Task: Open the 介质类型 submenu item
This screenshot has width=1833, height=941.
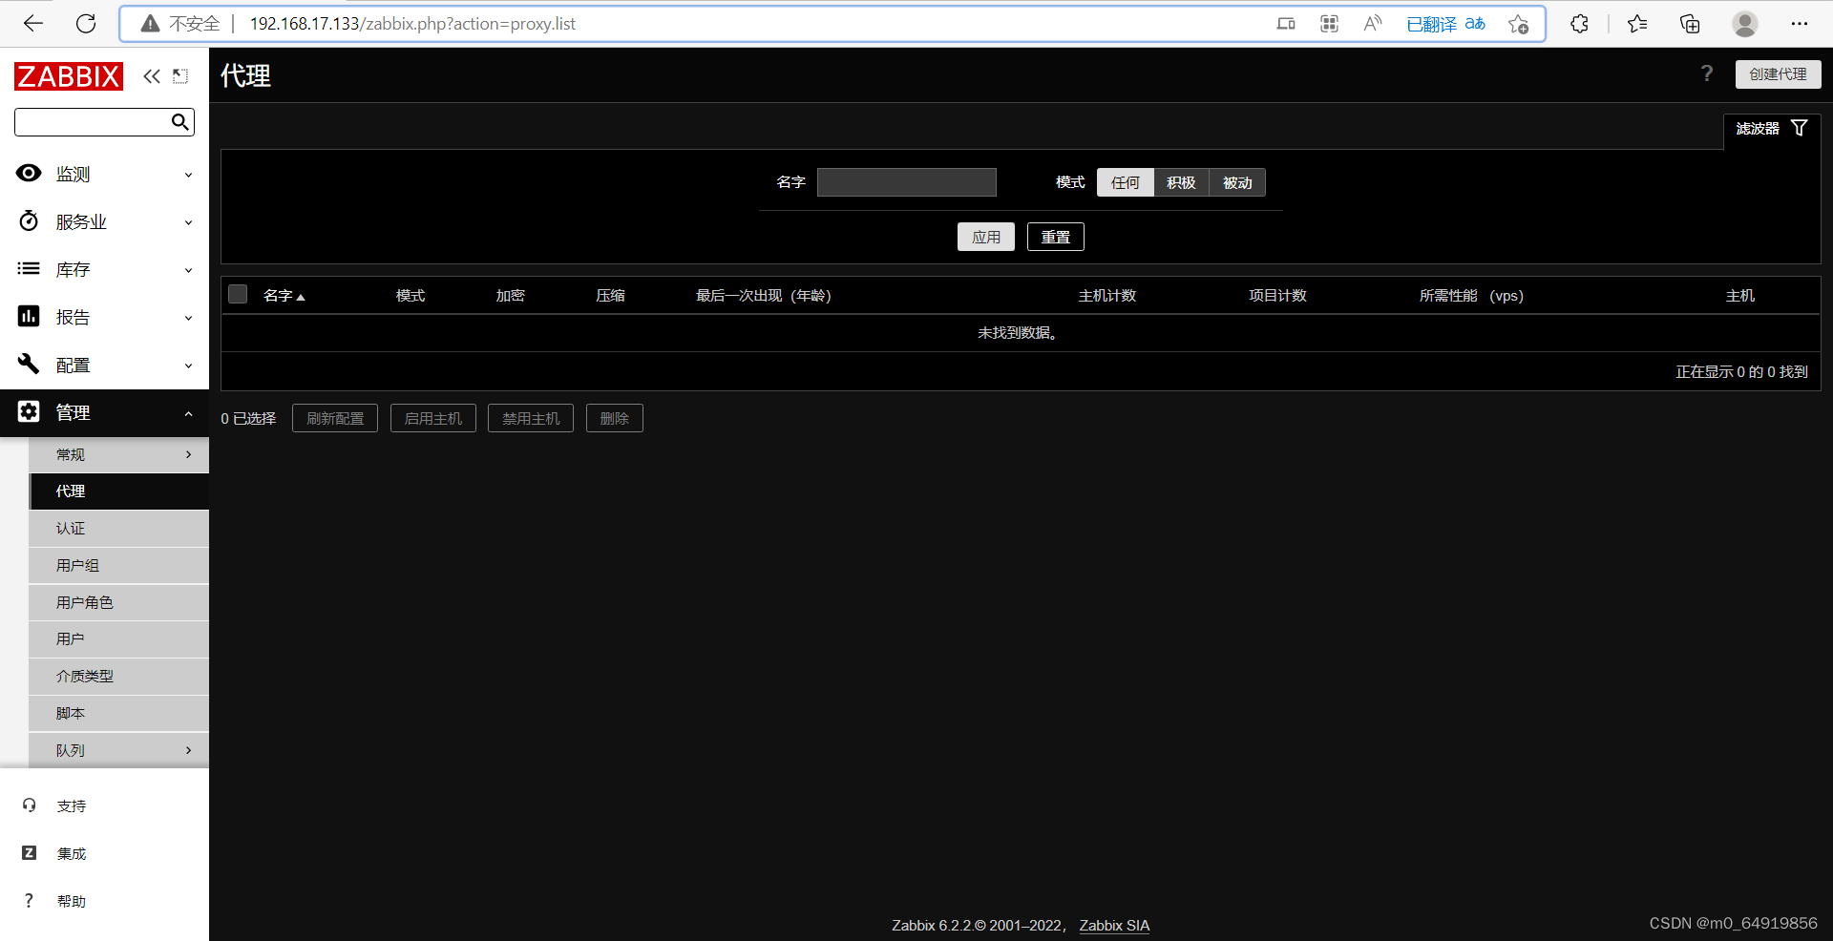Action: coord(119,676)
